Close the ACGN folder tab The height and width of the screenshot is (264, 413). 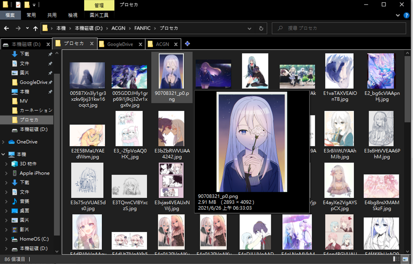[176, 44]
